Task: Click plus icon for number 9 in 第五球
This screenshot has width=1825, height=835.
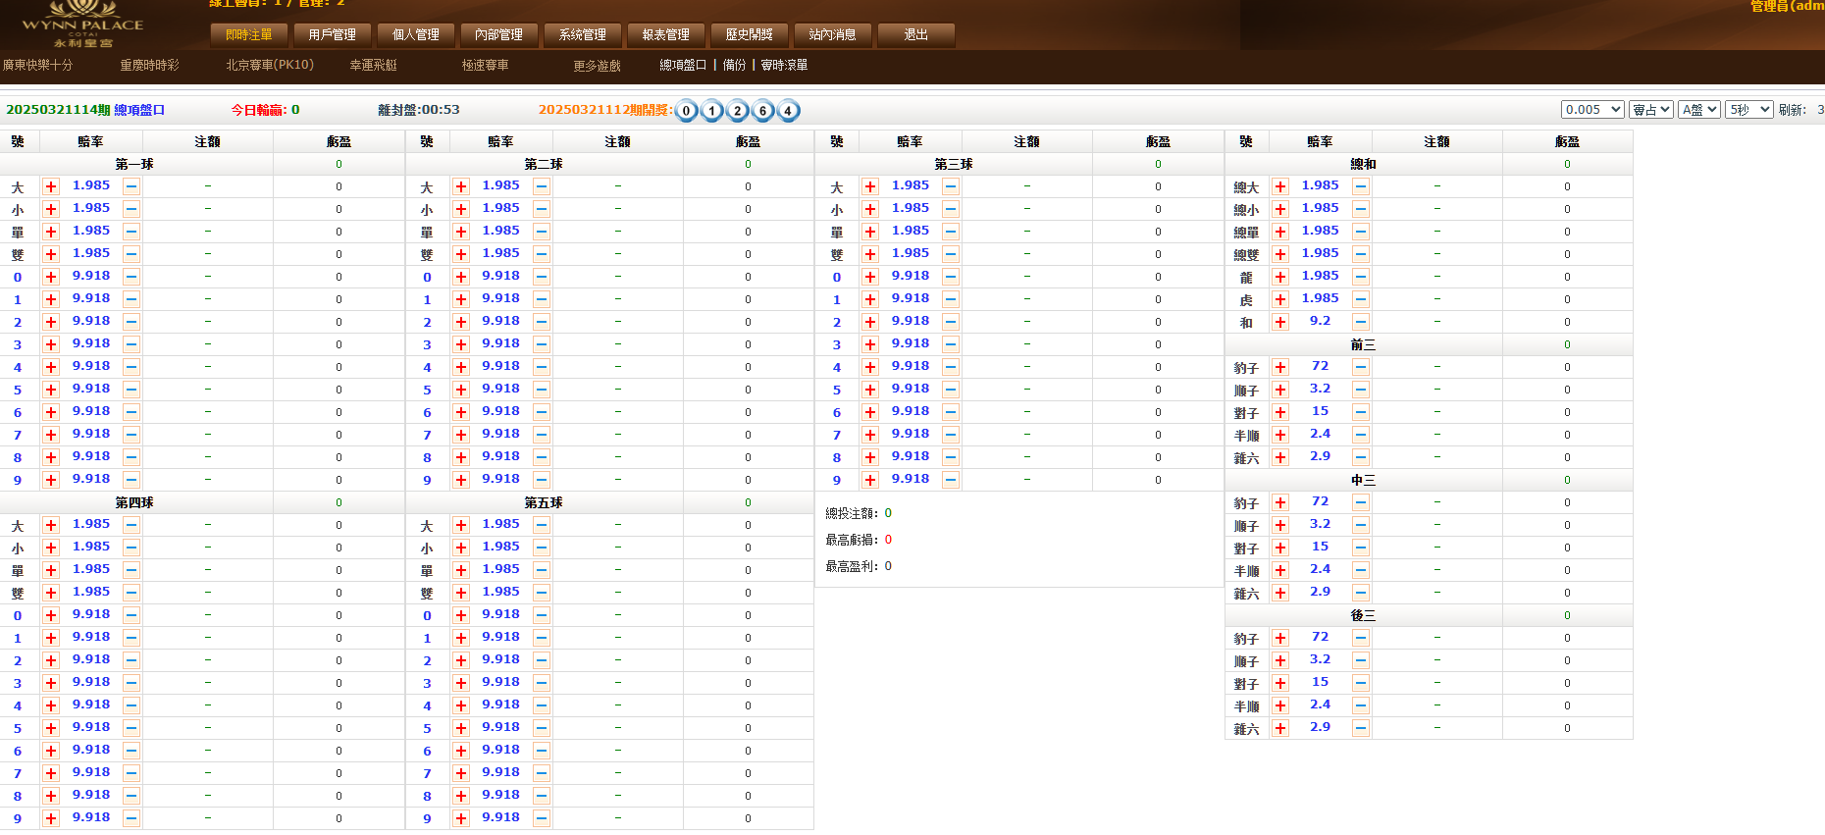Action: [x=461, y=818]
